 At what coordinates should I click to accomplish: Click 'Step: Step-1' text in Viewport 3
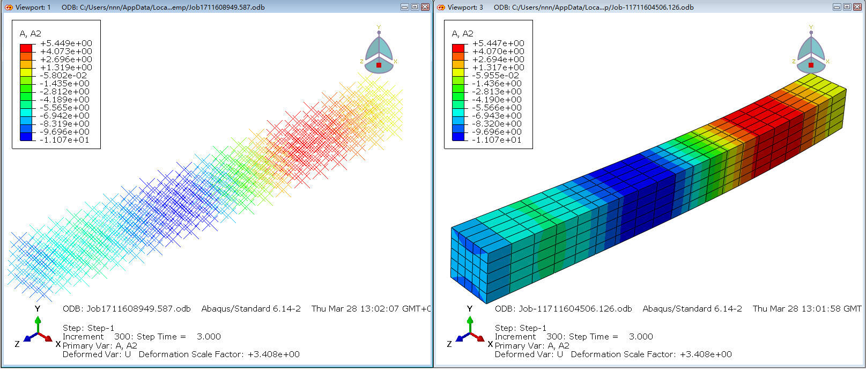pyautogui.click(x=521, y=328)
